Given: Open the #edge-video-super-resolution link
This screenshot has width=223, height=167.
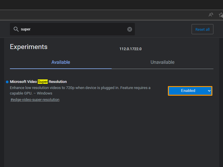Looking at the screenshot, I should (x=35, y=100).
